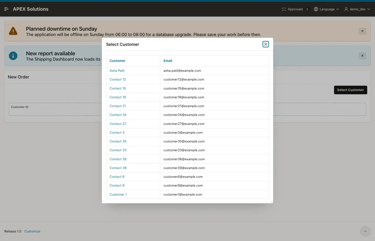Screen dimensions: 375x241
Task: Choose customer Customer 1
Action: pos(118,194)
